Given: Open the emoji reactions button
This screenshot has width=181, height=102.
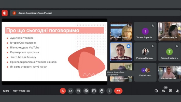Looking at the screenshot, I should coord(86,91).
